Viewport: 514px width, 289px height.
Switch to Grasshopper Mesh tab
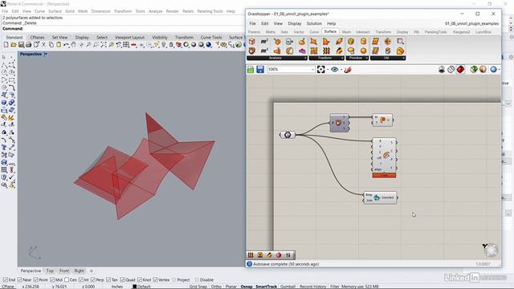coord(346,32)
